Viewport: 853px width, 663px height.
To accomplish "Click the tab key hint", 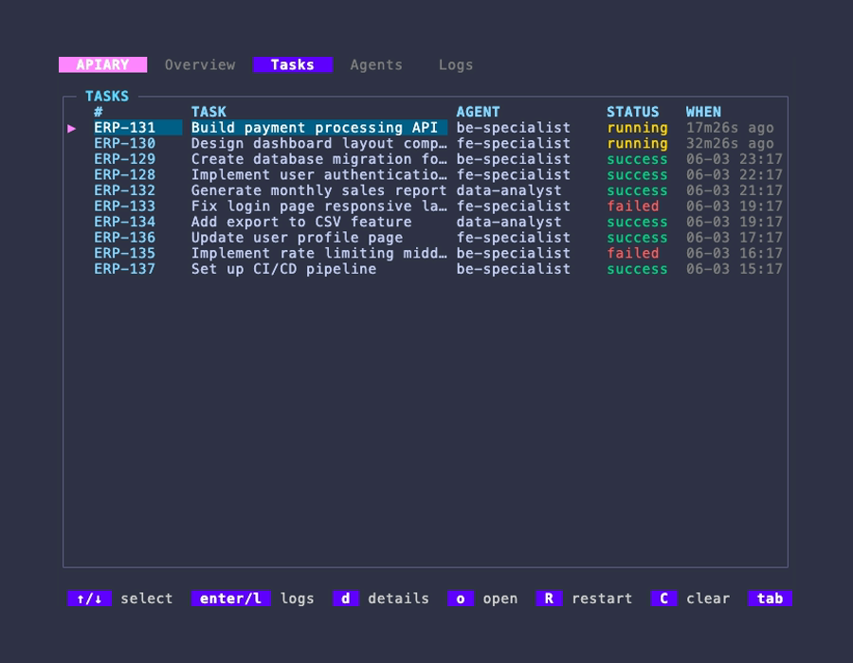I will click(770, 599).
